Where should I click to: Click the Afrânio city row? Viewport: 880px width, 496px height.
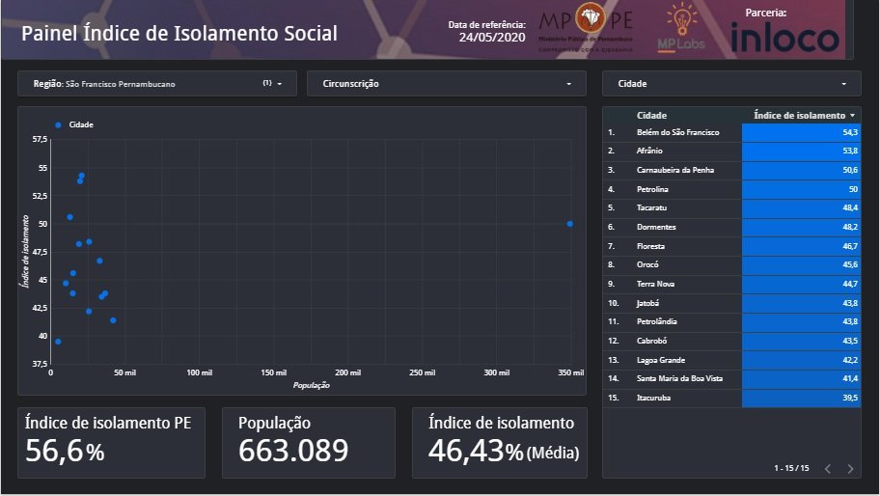[x=649, y=151]
